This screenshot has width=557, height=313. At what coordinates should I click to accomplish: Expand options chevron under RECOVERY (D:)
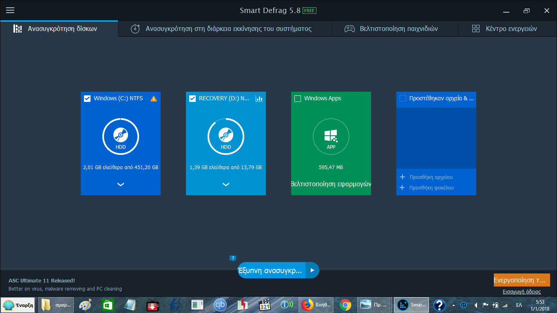pos(226,184)
